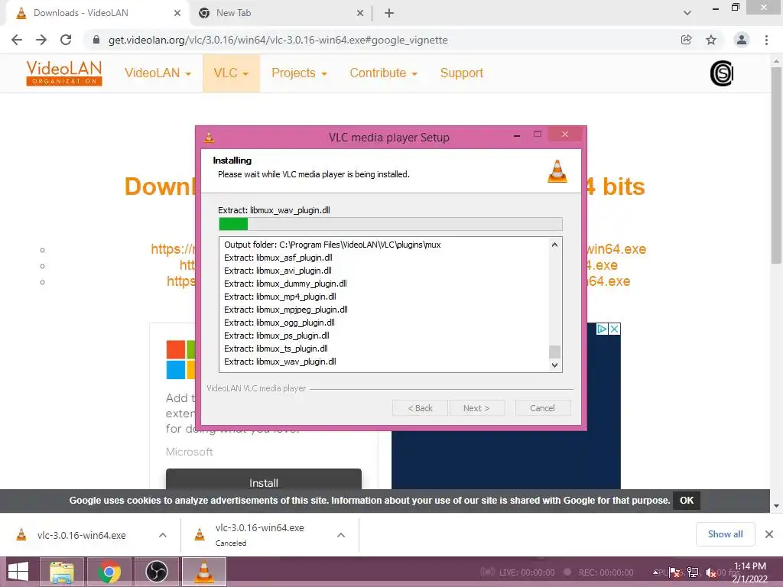This screenshot has height=587, width=783.
Task: Select log line libmux_ps_plugin.dll
Action: pyautogui.click(x=277, y=336)
